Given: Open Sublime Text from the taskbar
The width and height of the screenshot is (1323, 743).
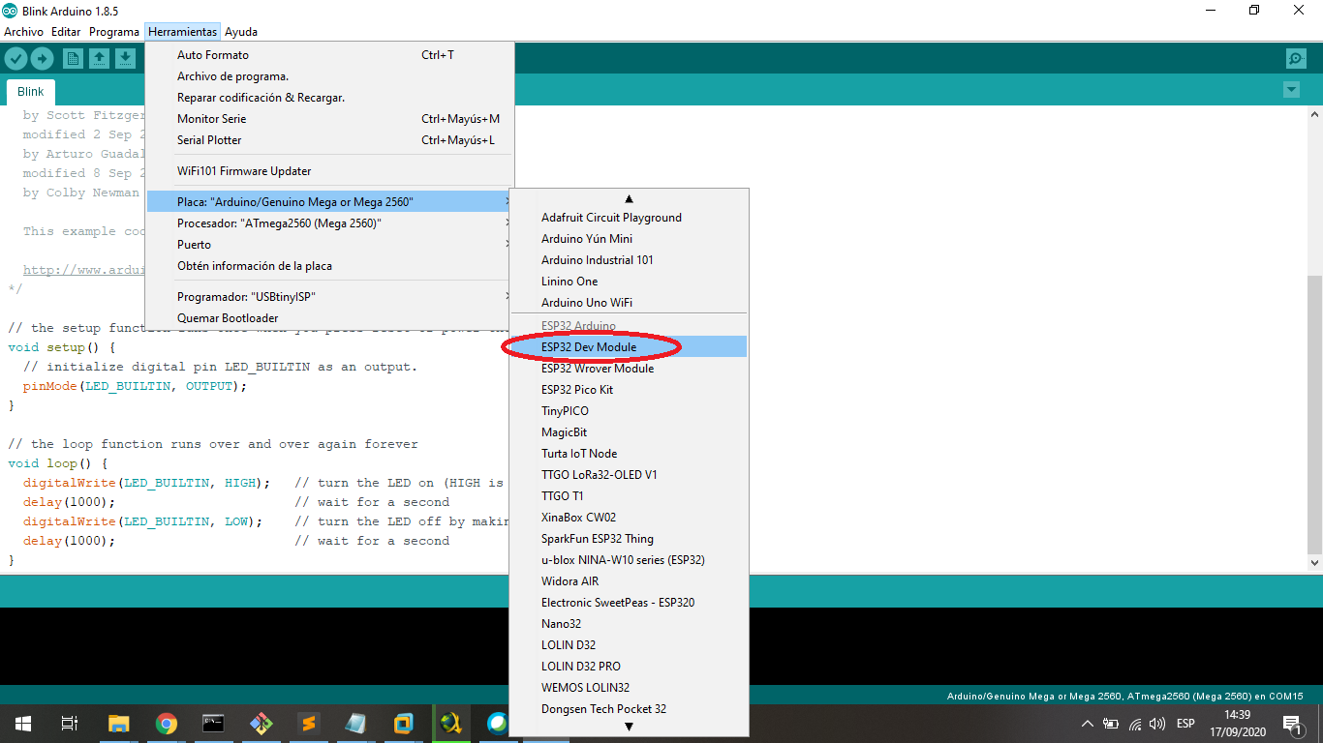Looking at the screenshot, I should click(x=308, y=724).
